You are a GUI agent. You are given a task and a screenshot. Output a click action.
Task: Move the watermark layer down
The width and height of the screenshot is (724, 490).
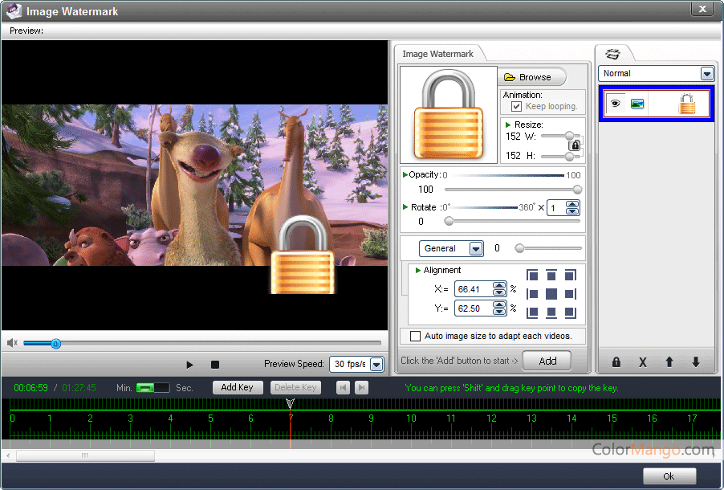coord(695,362)
